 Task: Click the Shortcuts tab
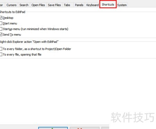[108, 5]
